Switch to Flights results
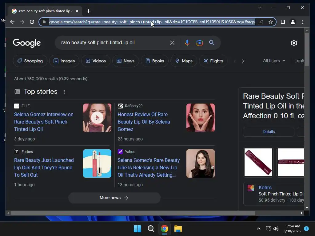Image resolution: width=315 pixels, height=236 pixels. [x=213, y=61]
